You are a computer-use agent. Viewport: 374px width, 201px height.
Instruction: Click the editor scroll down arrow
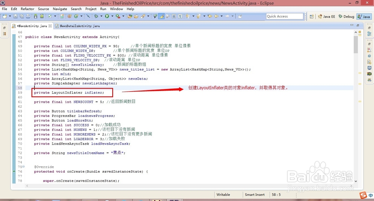[x=356, y=181]
